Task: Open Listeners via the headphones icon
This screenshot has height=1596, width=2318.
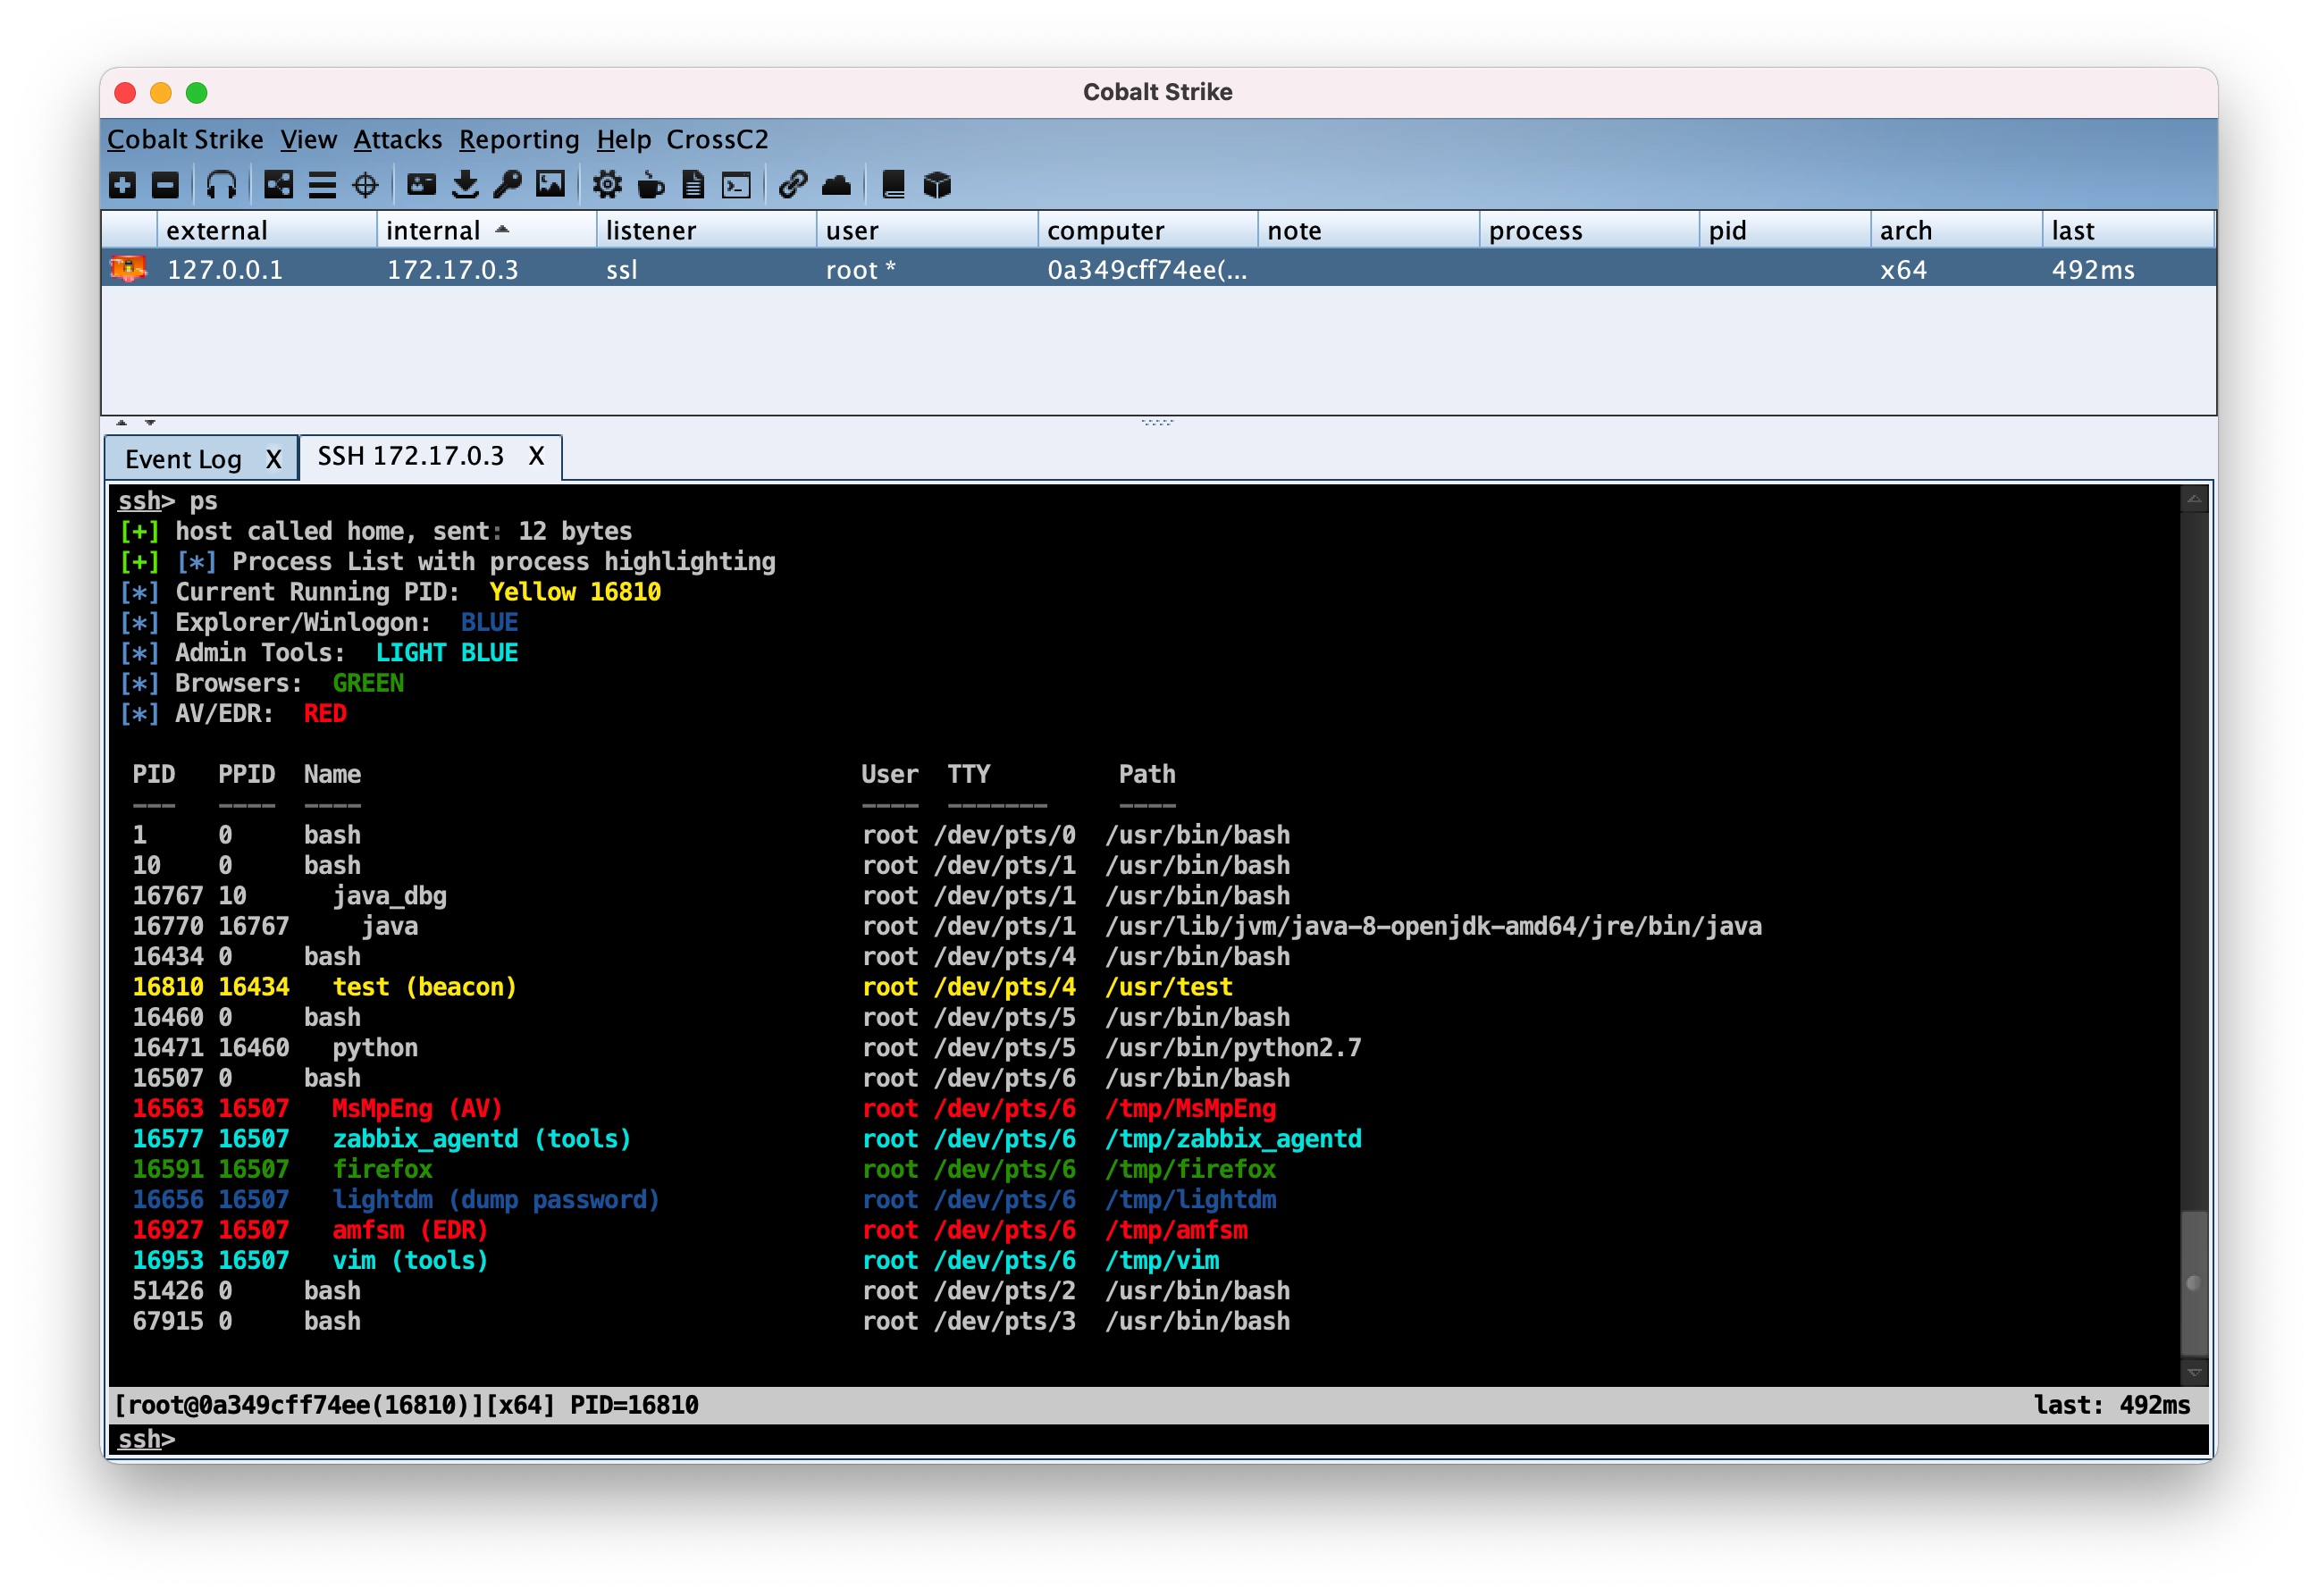Action: click(221, 185)
